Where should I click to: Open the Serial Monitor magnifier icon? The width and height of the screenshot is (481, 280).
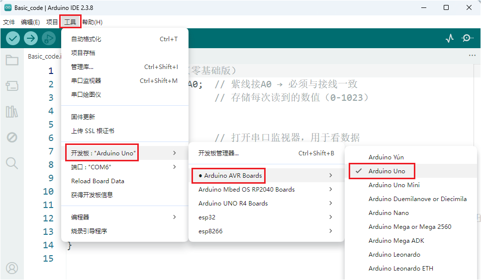(x=467, y=38)
